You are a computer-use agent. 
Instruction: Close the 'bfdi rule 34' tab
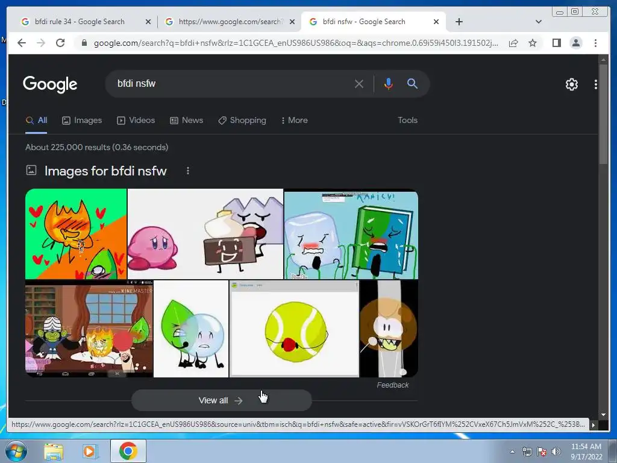click(148, 22)
